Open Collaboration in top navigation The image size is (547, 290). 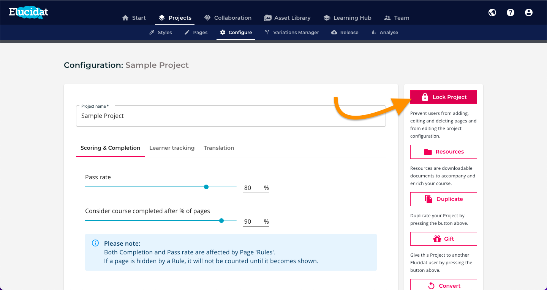[228, 18]
